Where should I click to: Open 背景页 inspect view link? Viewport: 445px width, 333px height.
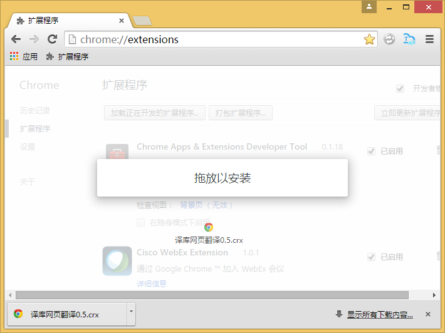(x=206, y=205)
